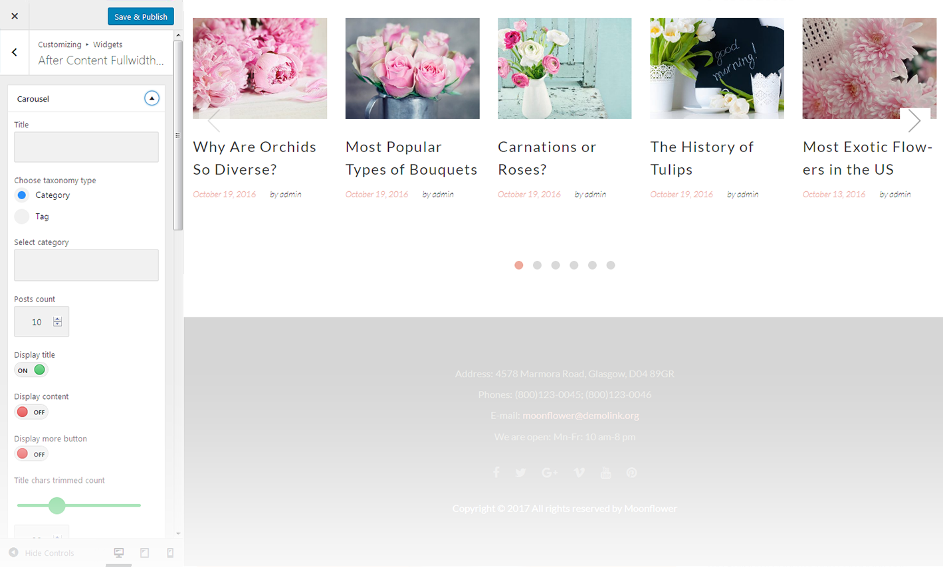Viewport: 943px width, 567px height.
Task: Open the footer Twitter icon
Action: (x=521, y=473)
